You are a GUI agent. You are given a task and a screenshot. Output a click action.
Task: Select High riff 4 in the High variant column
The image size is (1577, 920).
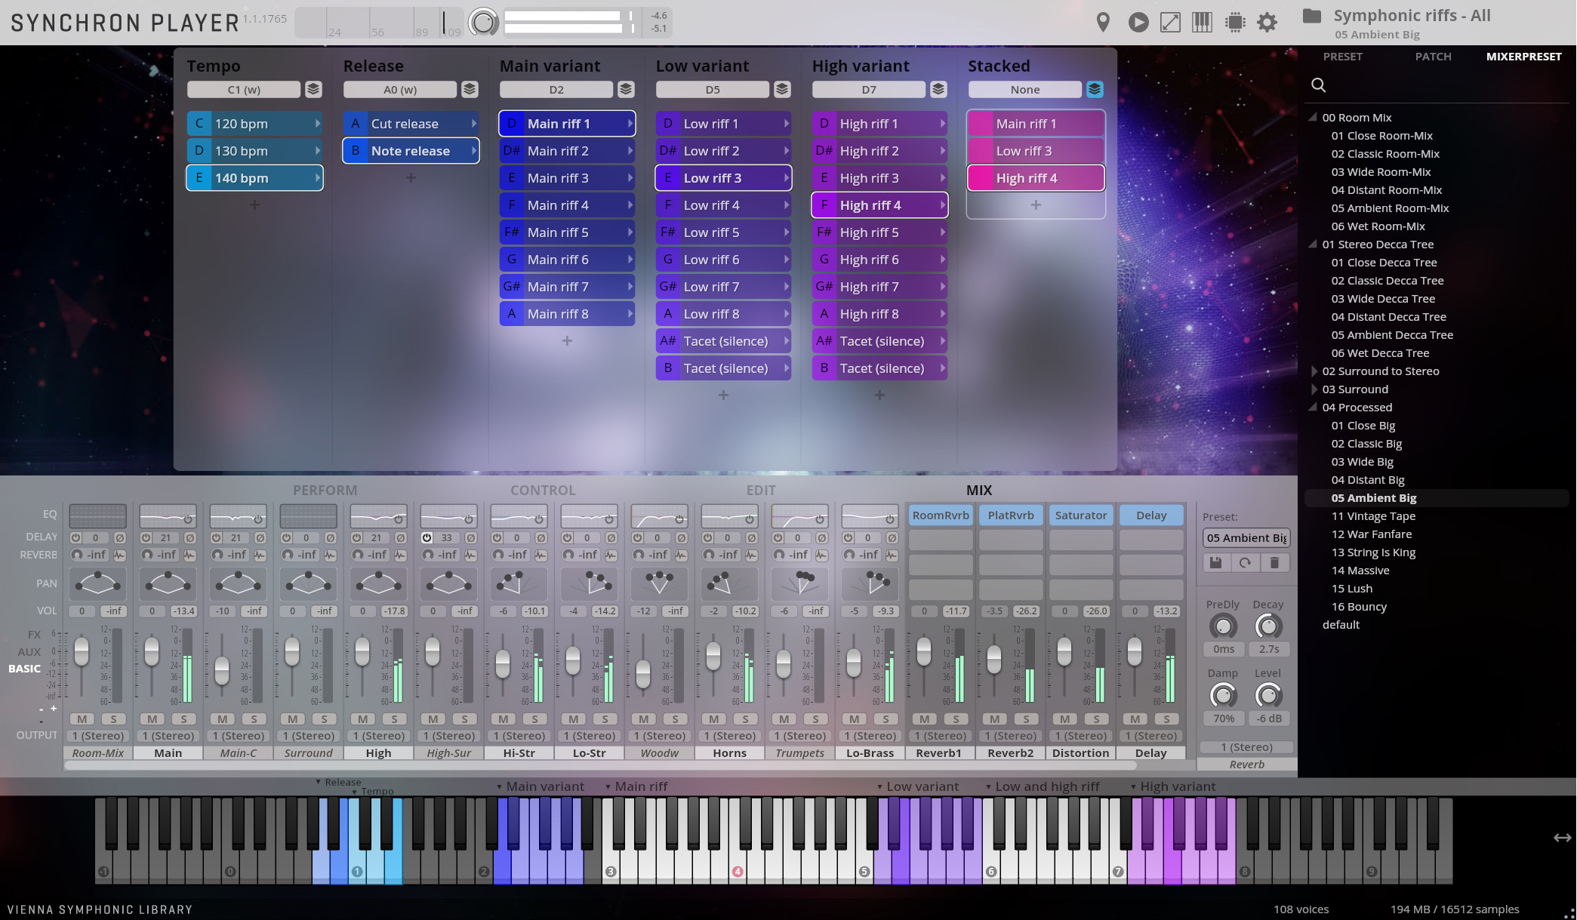pos(879,205)
